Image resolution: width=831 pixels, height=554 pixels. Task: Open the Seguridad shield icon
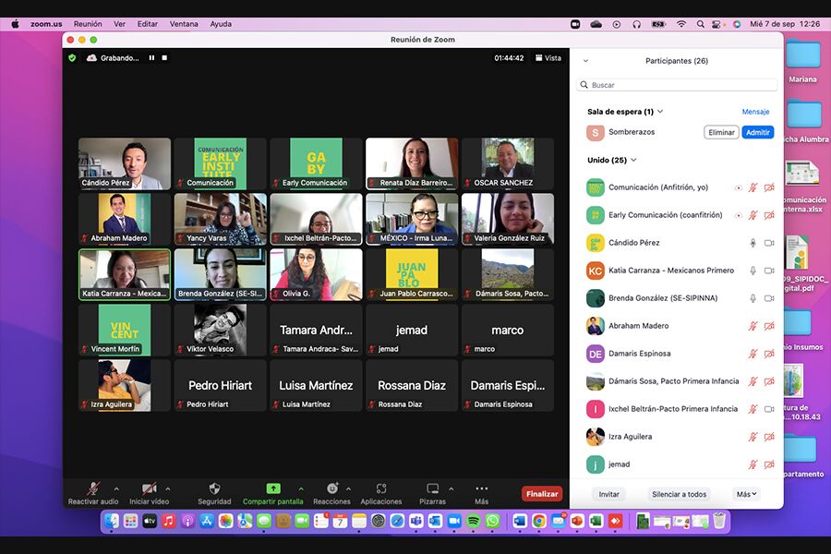pos(214,488)
